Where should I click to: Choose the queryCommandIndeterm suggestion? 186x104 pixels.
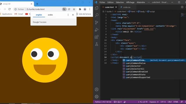click(154, 60)
